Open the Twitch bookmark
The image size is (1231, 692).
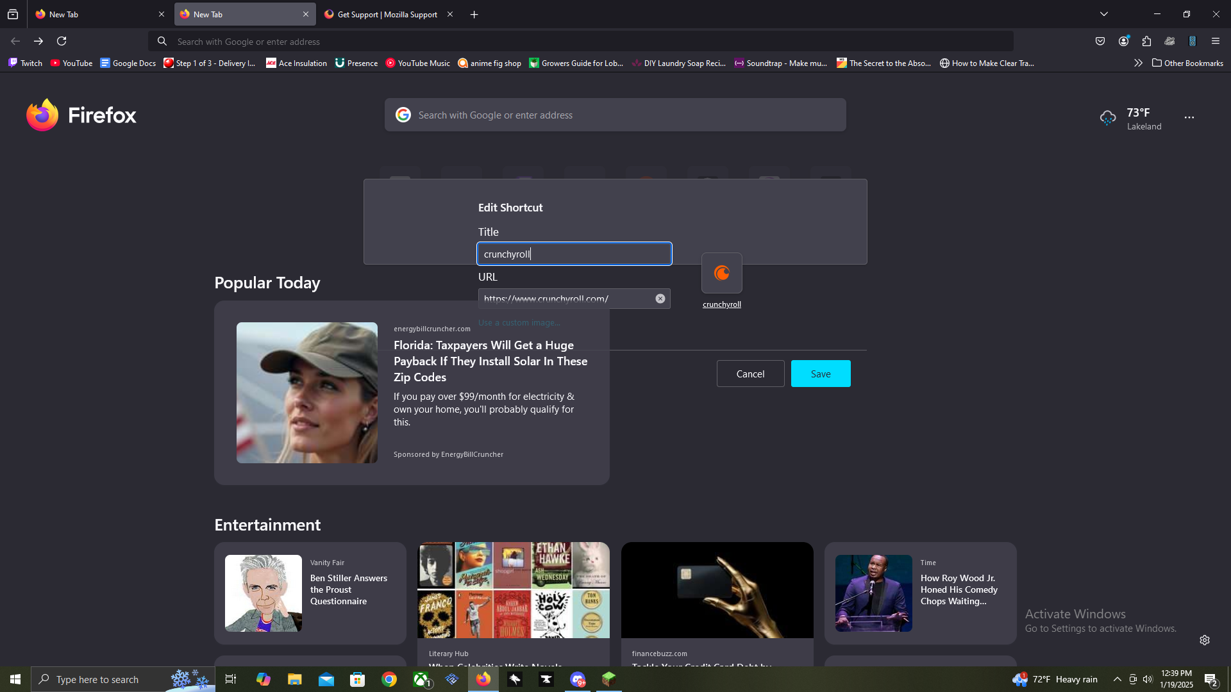[25, 63]
